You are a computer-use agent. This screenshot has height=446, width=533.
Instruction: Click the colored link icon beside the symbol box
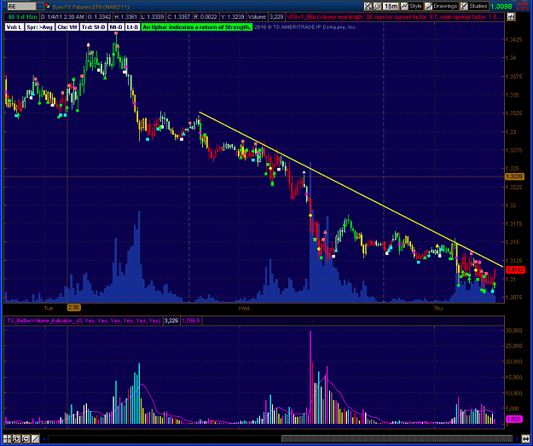48,6
